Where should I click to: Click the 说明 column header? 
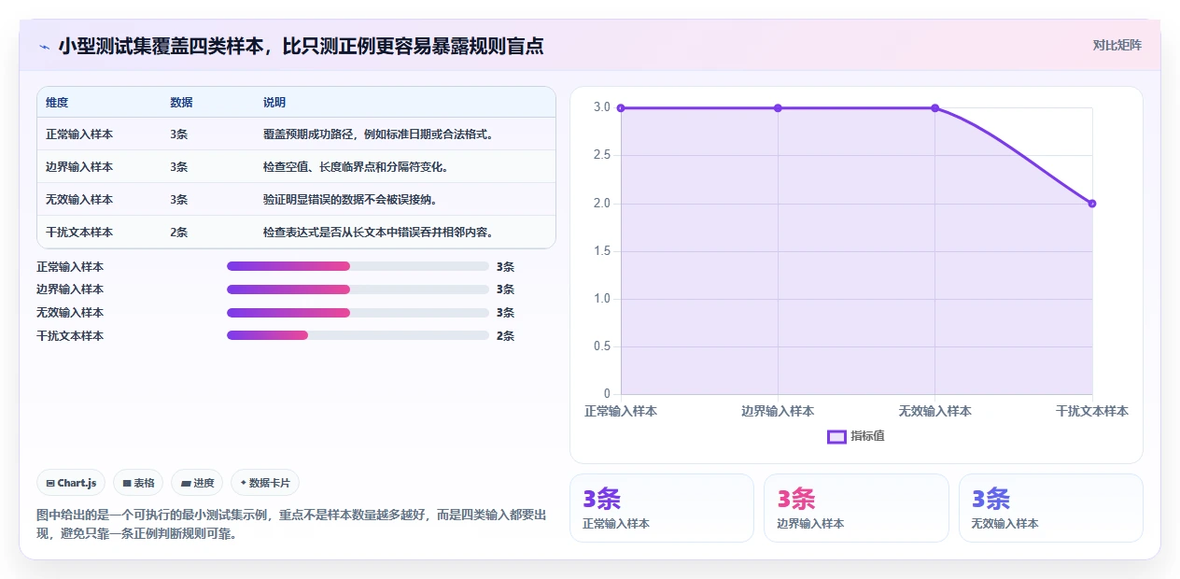click(274, 103)
